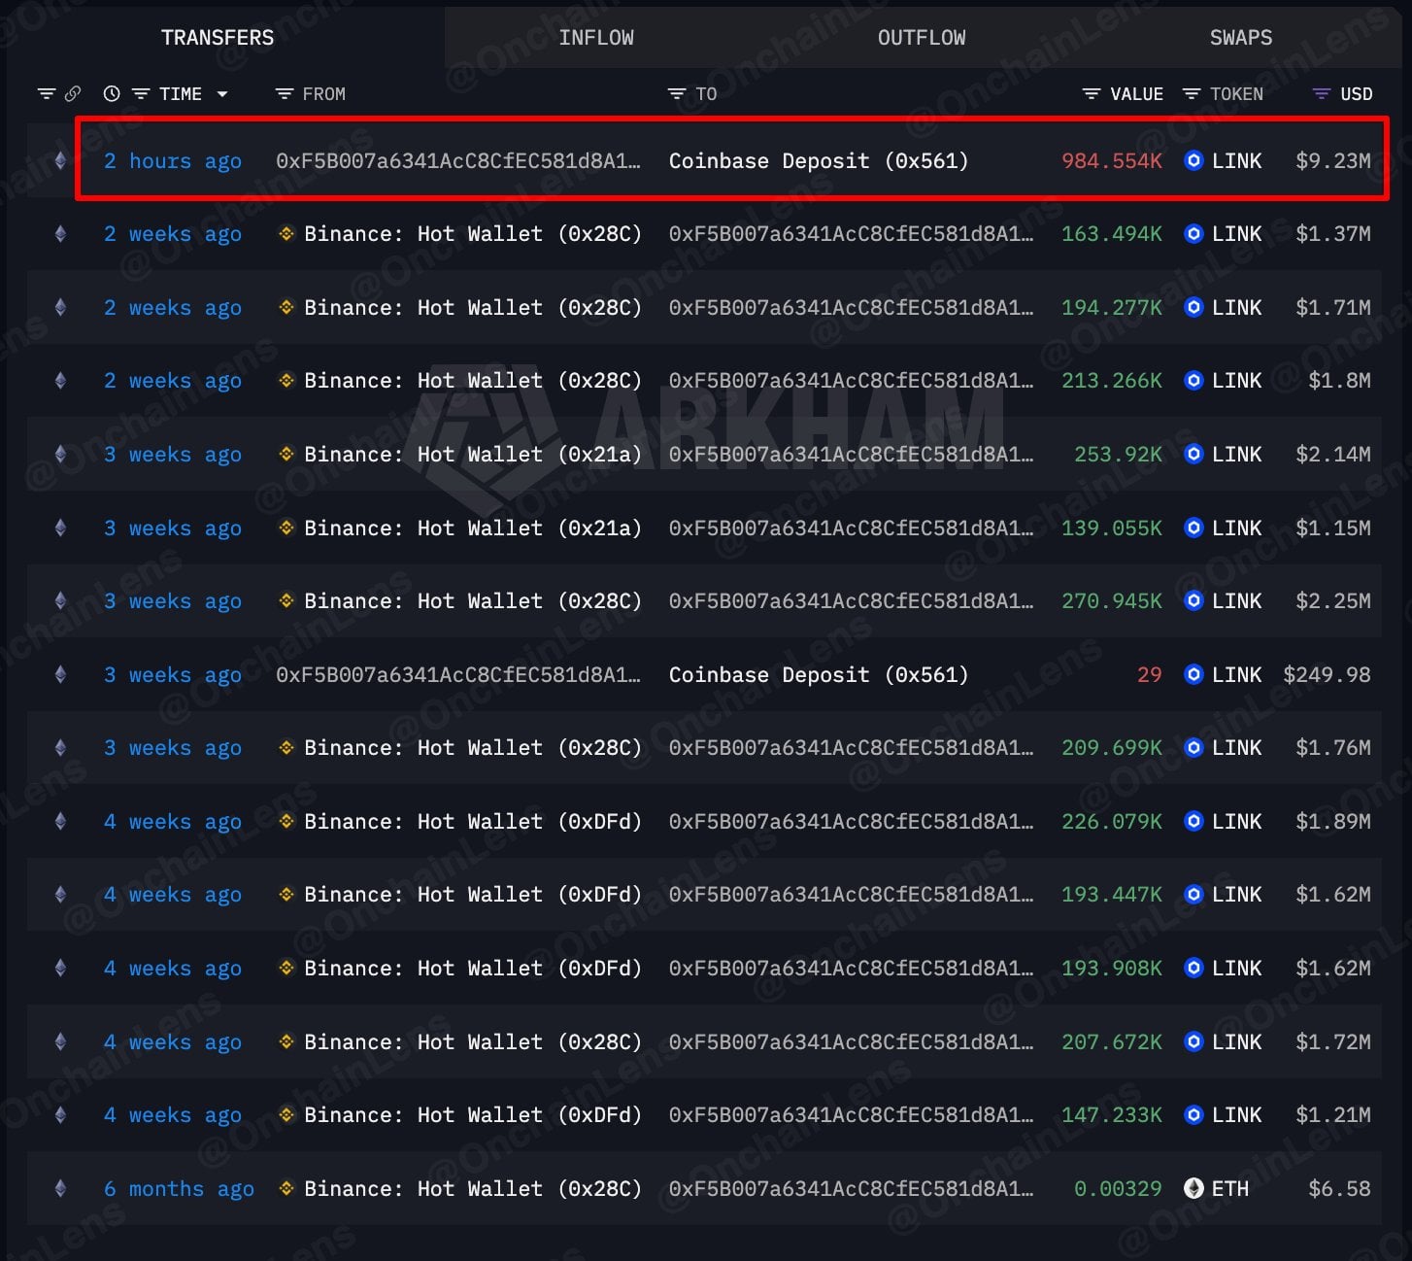The height and width of the screenshot is (1261, 1412).
Task: Open the '6 months ago' transaction link
Action: click(179, 1189)
